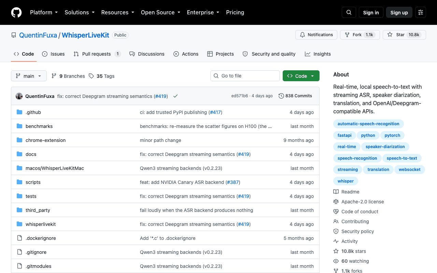437x273 pixels.
Task: Click the Readme book icon
Action: 336,192
